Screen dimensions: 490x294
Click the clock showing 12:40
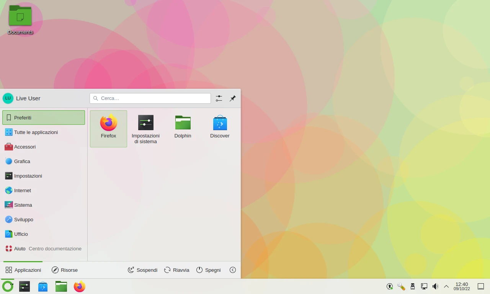pyautogui.click(x=462, y=286)
